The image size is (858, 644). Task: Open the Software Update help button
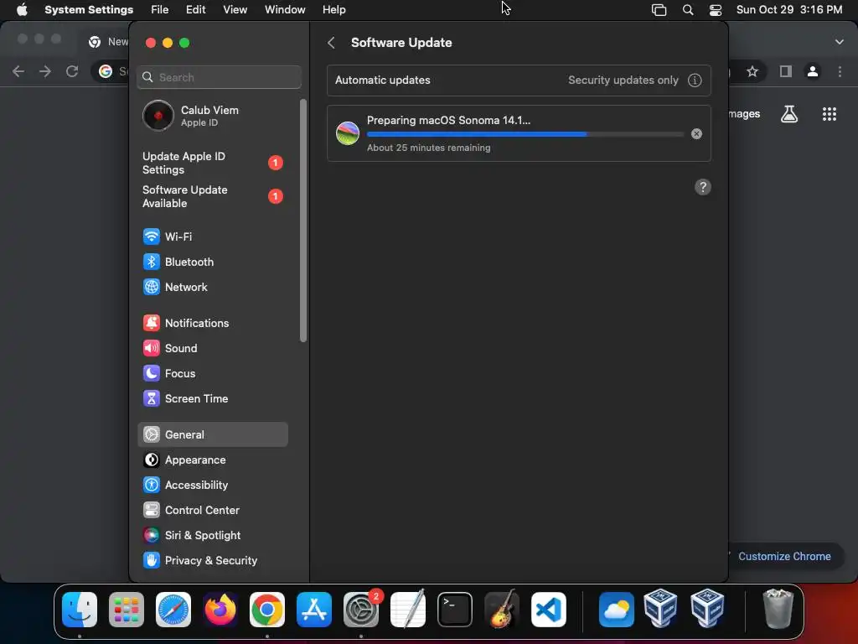pos(703,187)
